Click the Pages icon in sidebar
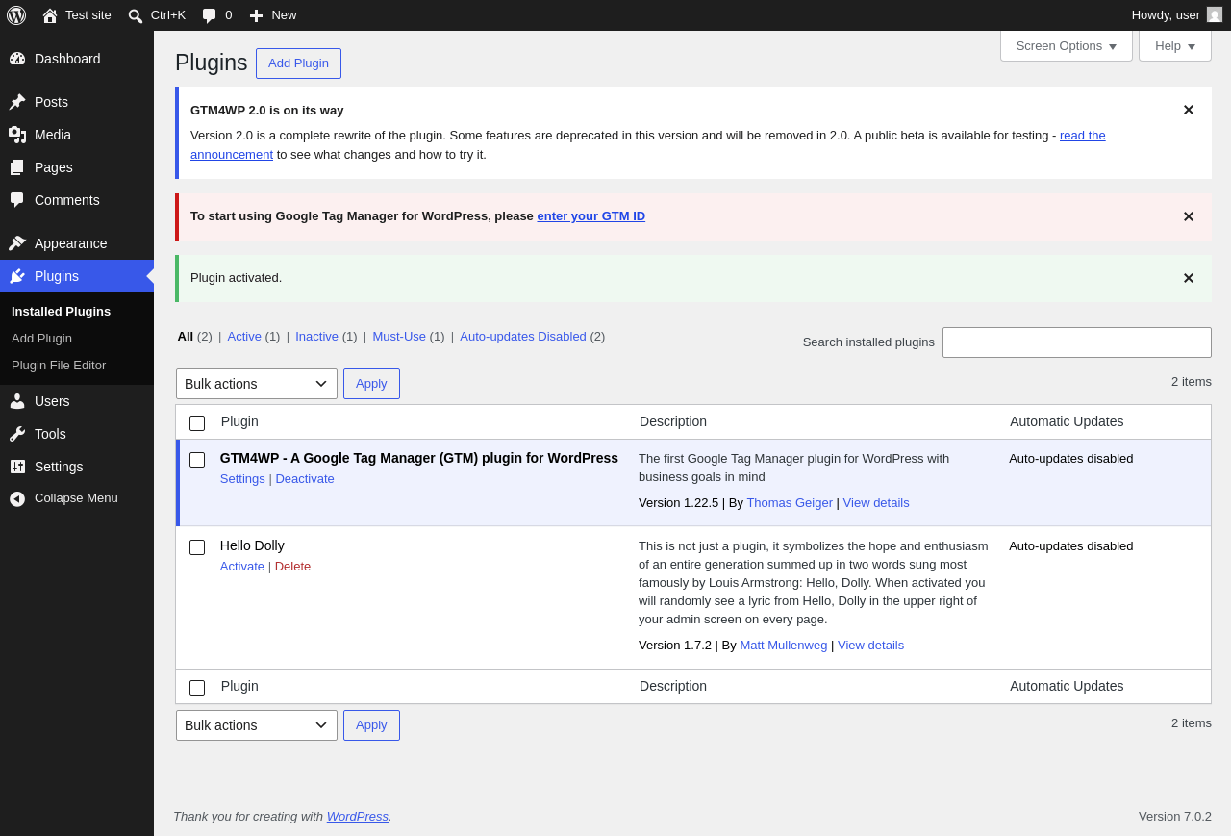Viewport: 1231px width, 836px height. click(x=17, y=167)
